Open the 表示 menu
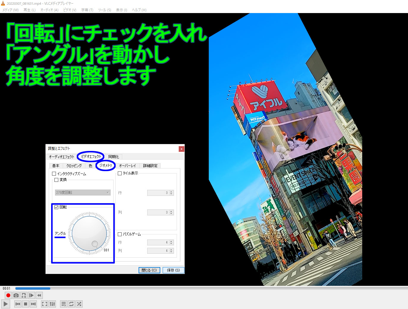This screenshot has width=408, height=309. (122, 10)
